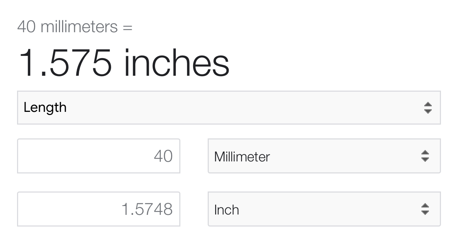Viewport: 458px width, 246px height.
Task: Click the "Length" text in the category selector
Action: click(45, 108)
